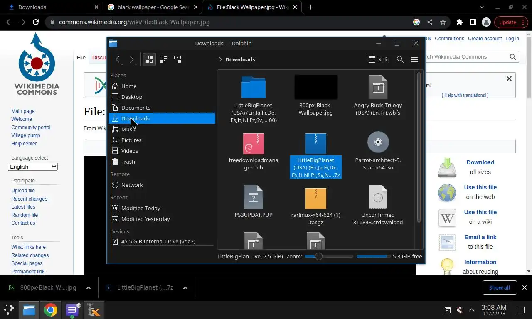Click the Dolphin zoom slider handle
532x319 pixels.
(x=319, y=256)
